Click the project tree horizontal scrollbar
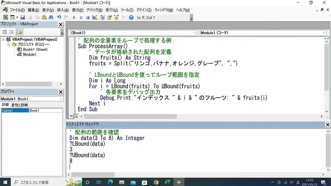This screenshot has width=331, height=186. 29,84
